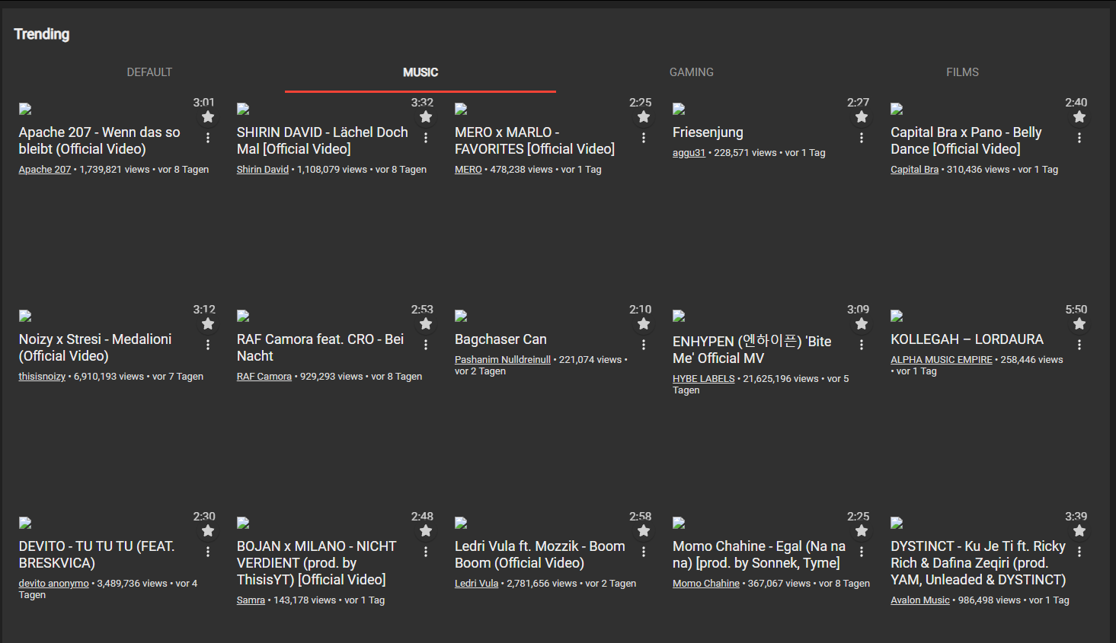Switch to the GAMING tab
The height and width of the screenshot is (643, 1116).
pos(691,72)
